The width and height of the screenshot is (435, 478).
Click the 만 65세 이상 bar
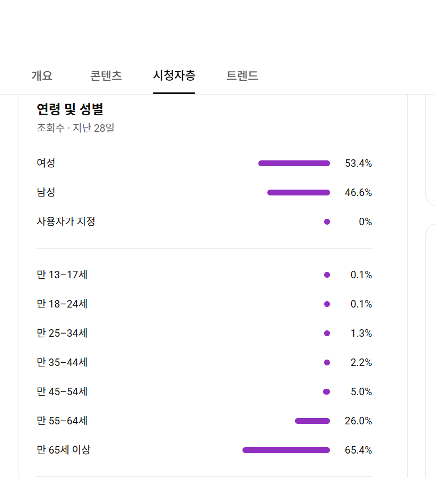point(286,450)
